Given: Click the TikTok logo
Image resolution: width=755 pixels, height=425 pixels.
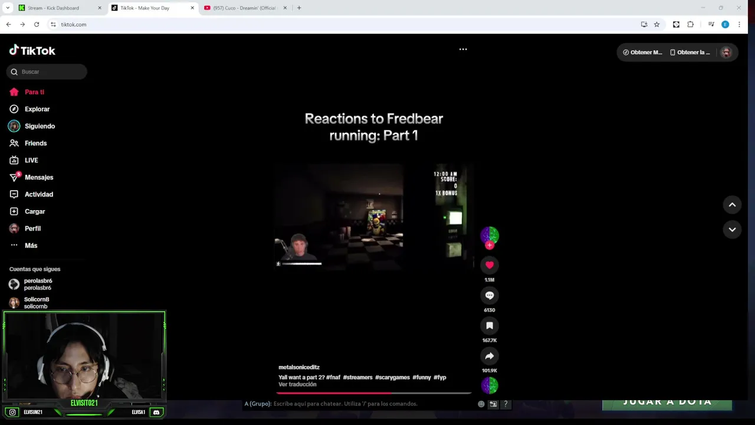Looking at the screenshot, I should coord(32,51).
